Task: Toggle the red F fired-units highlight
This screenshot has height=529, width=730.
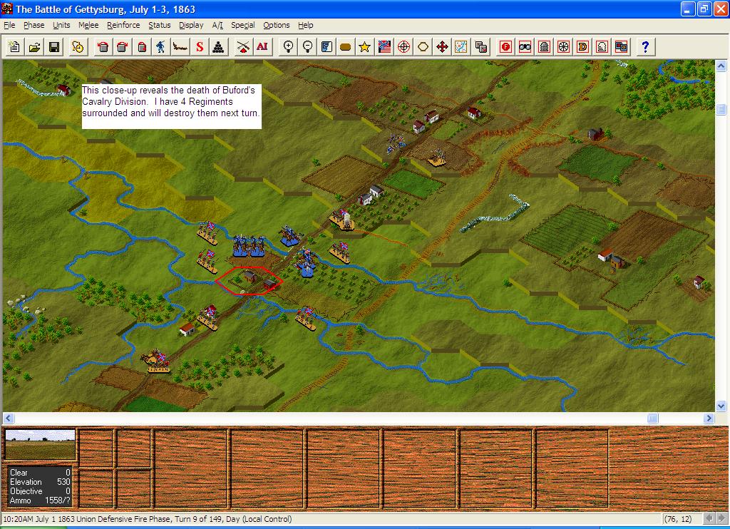Action: (x=506, y=46)
